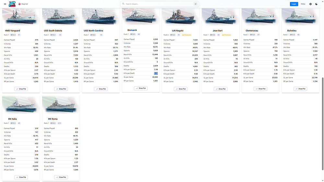Click Naval Kills 7,252 on USS South Dakota
324x182 pixels.
coord(75,55)
